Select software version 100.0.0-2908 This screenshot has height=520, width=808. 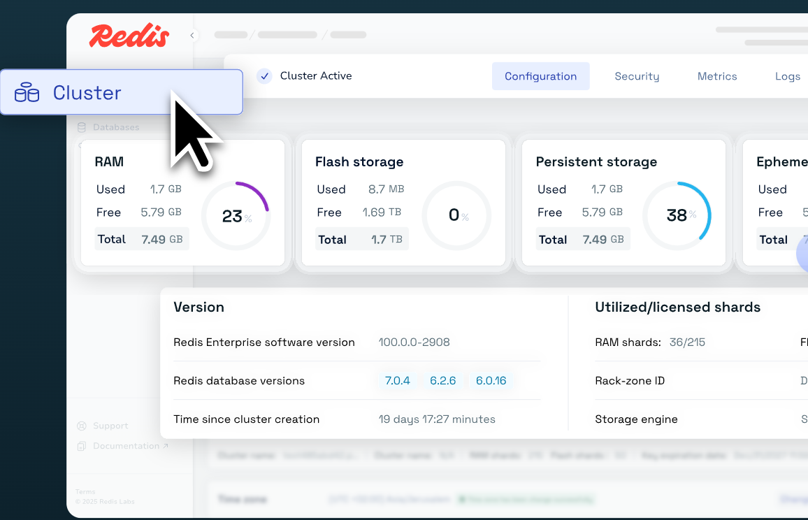(414, 342)
